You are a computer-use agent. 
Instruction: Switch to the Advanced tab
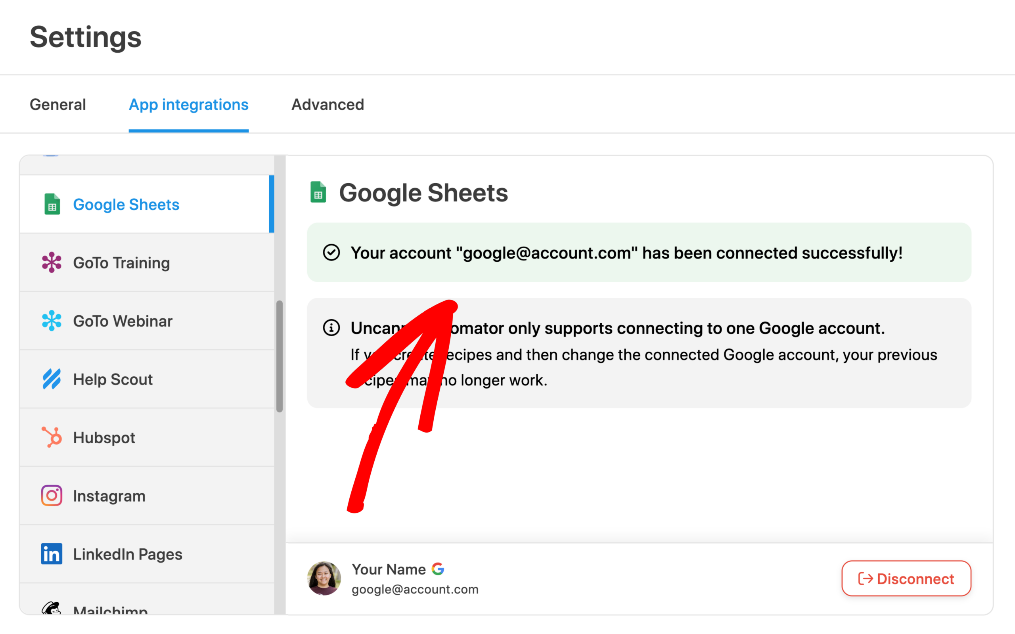[x=327, y=104]
